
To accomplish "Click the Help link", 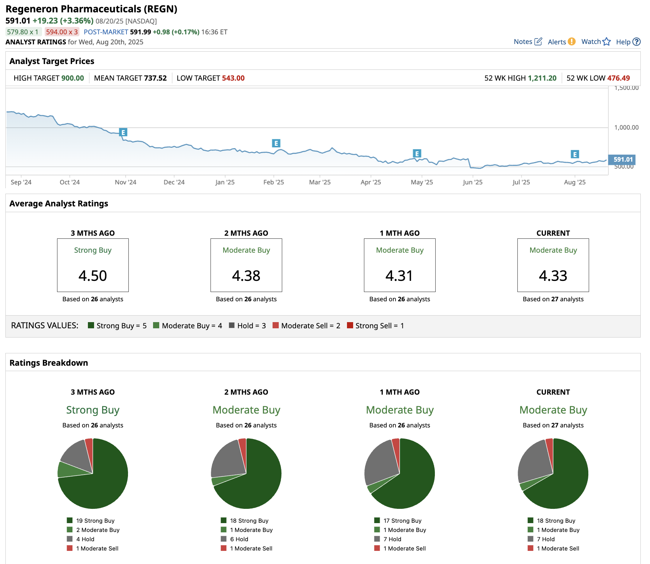I will tap(623, 42).
